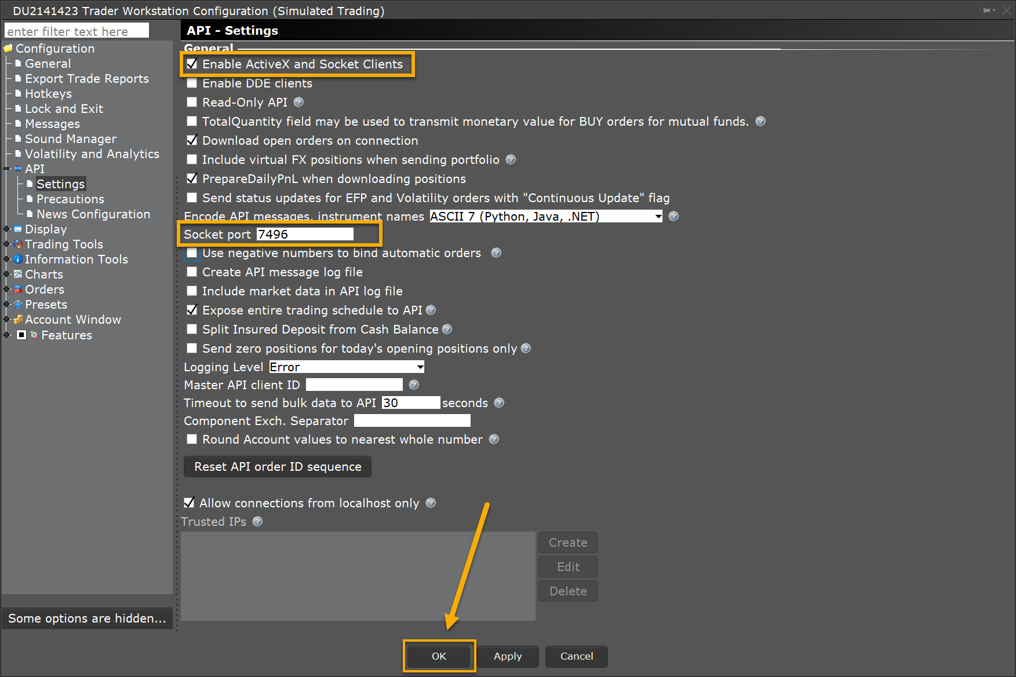Viewport: 1016px width, 677px height.
Task: Expand the Display tree node
Action: (7, 229)
